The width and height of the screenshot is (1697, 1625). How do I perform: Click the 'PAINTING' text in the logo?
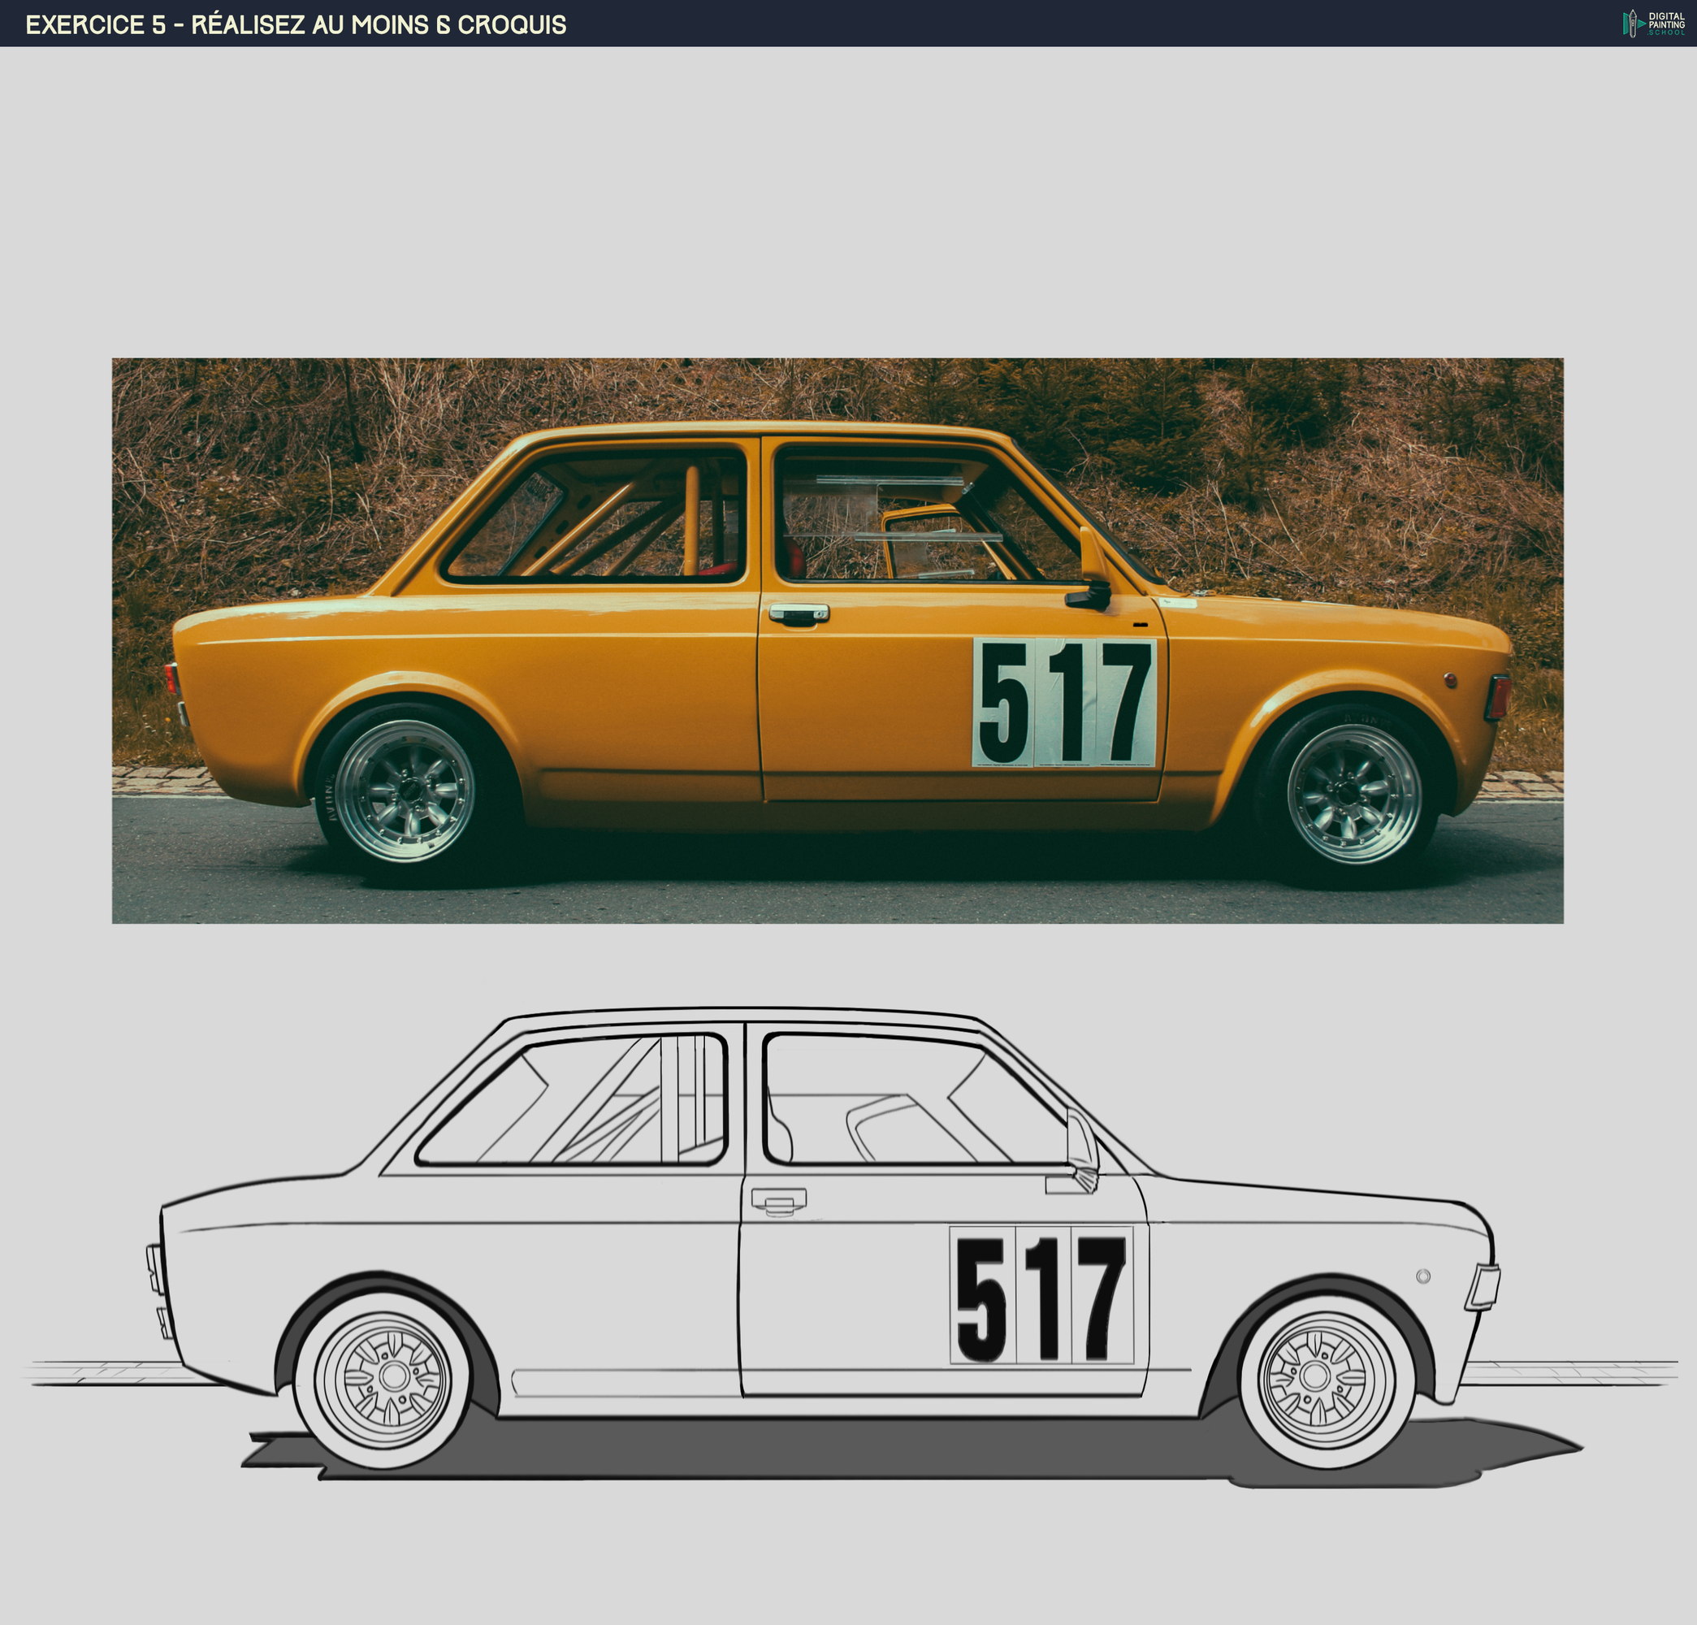[x=1667, y=24]
